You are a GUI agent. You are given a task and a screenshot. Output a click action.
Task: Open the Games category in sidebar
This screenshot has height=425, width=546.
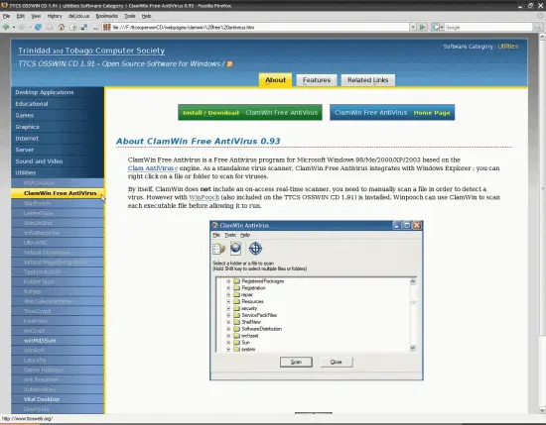58,115
